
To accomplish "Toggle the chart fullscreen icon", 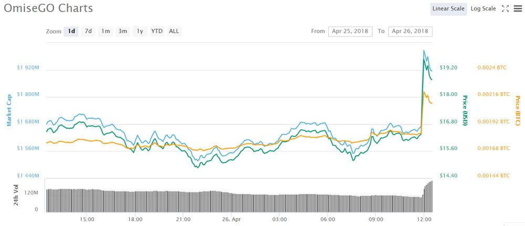I will tap(505, 9).
